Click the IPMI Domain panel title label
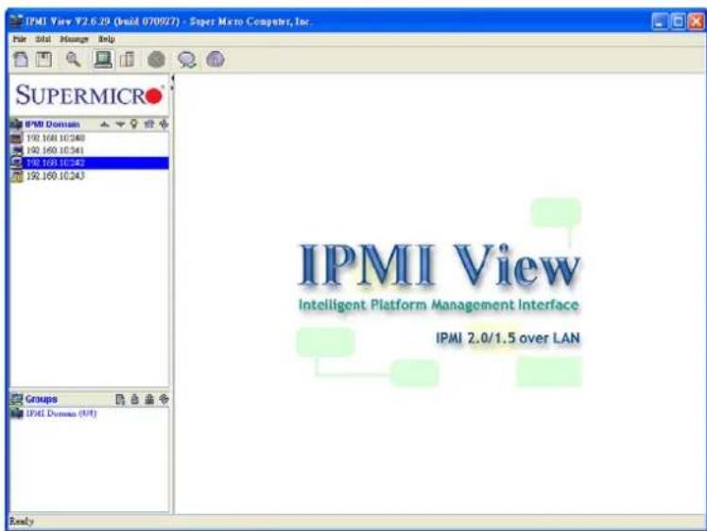This screenshot has width=707, height=531. coord(52,124)
